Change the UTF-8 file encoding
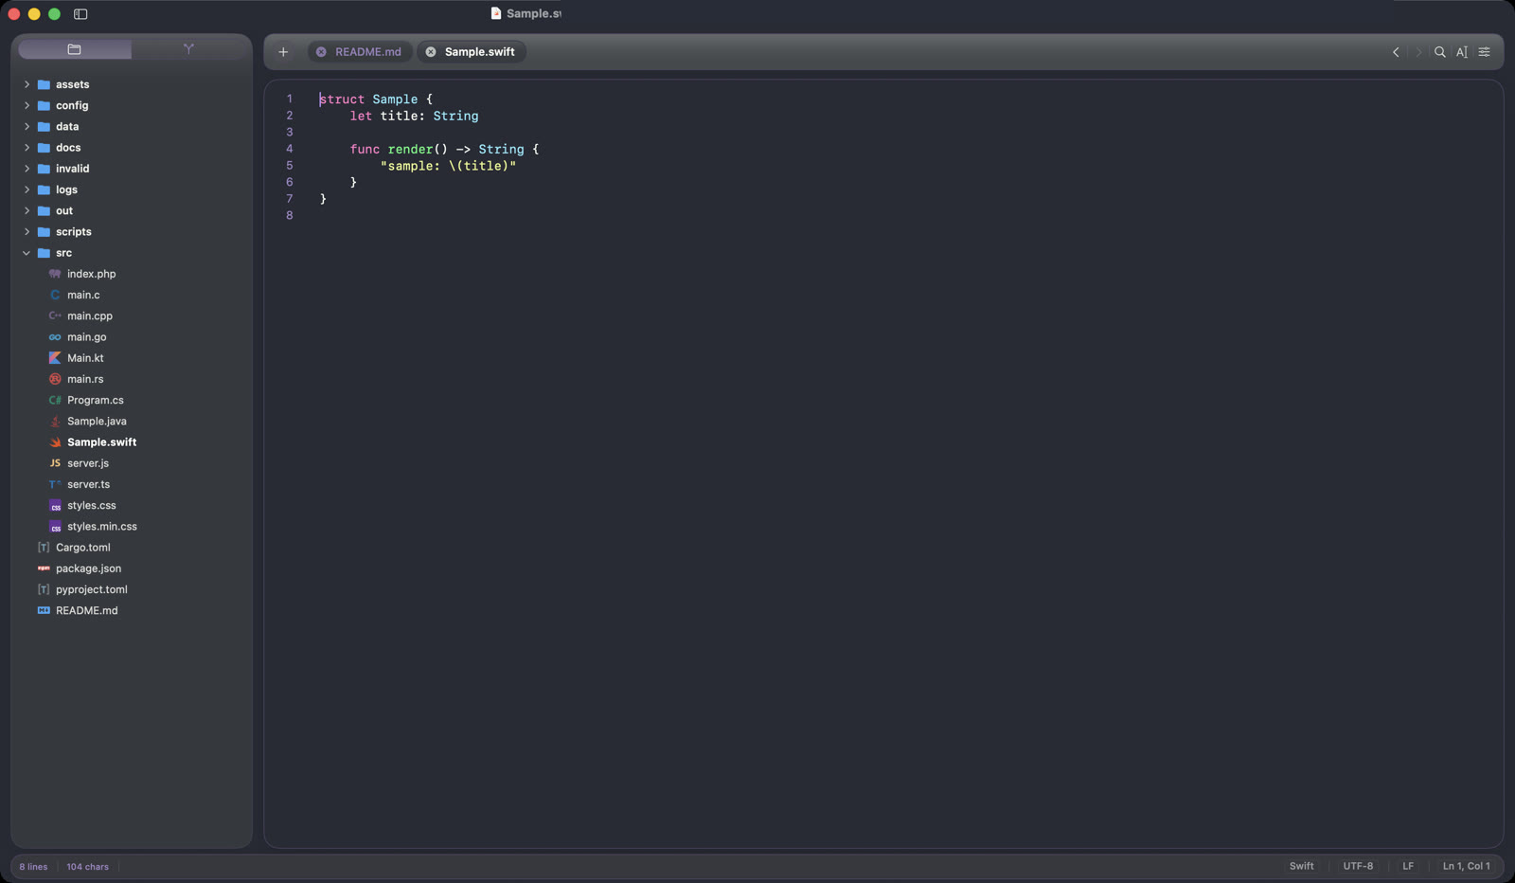 coord(1358,866)
